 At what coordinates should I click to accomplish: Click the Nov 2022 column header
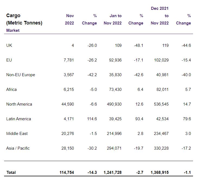70,19
